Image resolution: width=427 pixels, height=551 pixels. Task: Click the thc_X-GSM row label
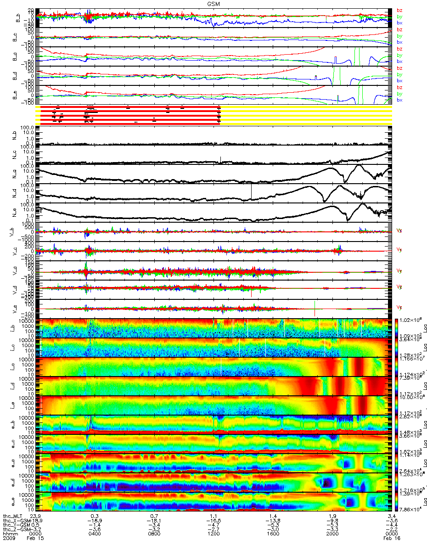coord(17,522)
